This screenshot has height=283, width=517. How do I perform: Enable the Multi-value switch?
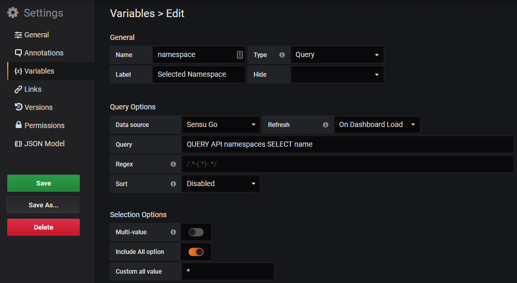coord(196,232)
